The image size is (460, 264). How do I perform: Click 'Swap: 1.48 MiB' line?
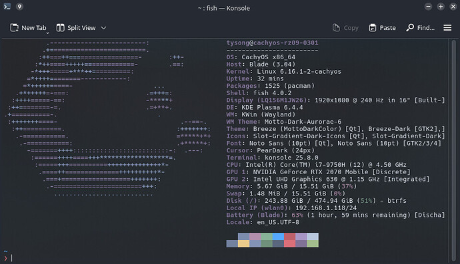[286, 194]
